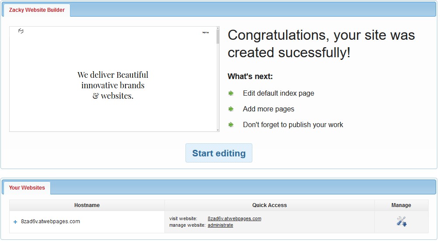Open the Your Websites tab
Screen dimensions: 440x242
pyautogui.click(x=27, y=188)
